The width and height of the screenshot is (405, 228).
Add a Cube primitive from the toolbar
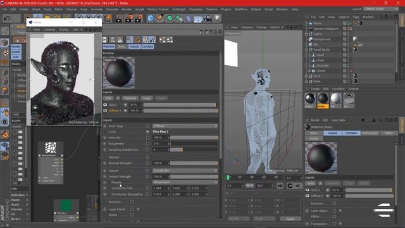coord(151,18)
